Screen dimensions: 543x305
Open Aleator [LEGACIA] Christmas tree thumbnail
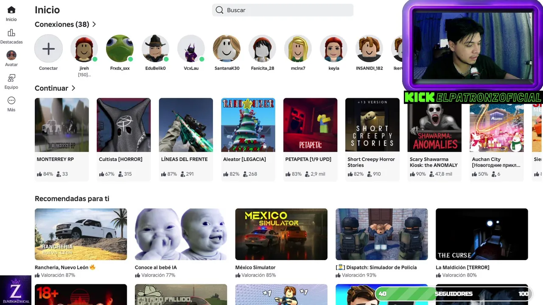(x=248, y=125)
